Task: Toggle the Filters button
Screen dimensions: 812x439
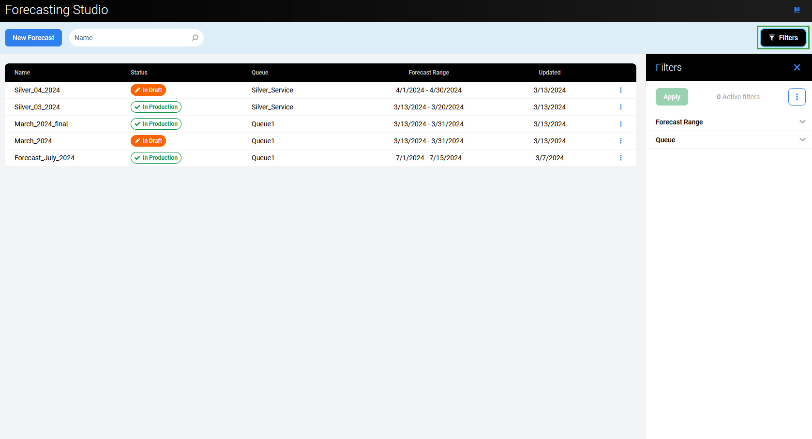Action: click(782, 38)
